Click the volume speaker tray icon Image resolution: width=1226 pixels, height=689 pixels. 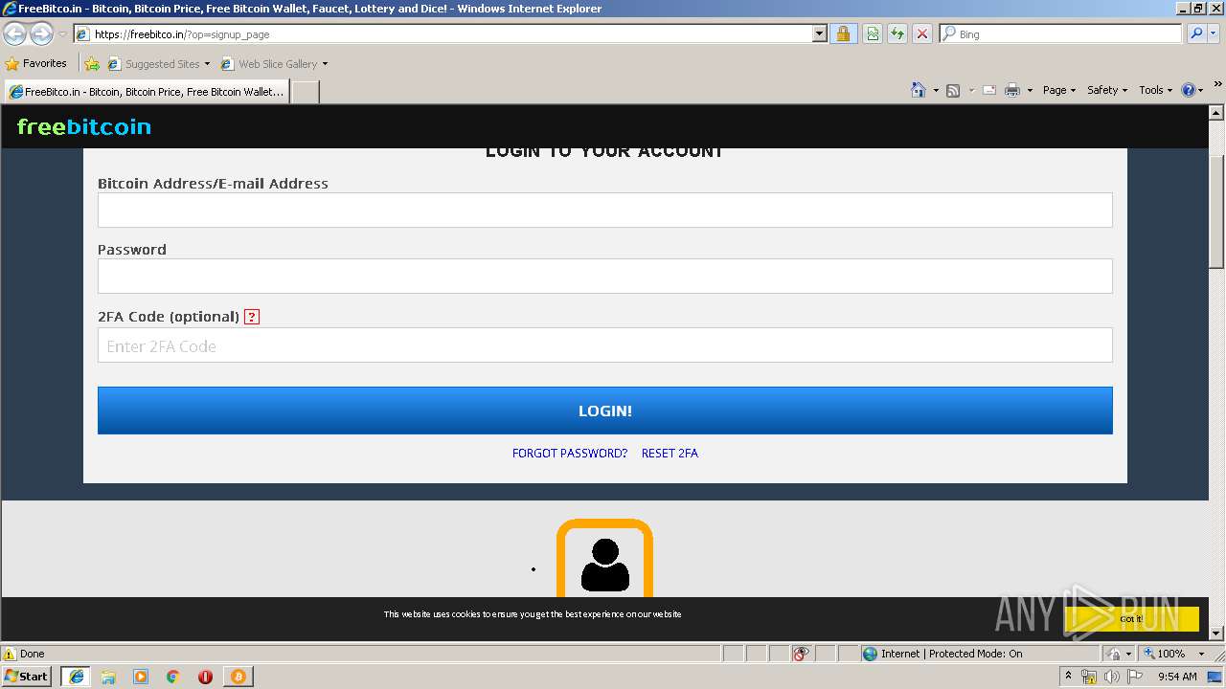[x=1112, y=677]
